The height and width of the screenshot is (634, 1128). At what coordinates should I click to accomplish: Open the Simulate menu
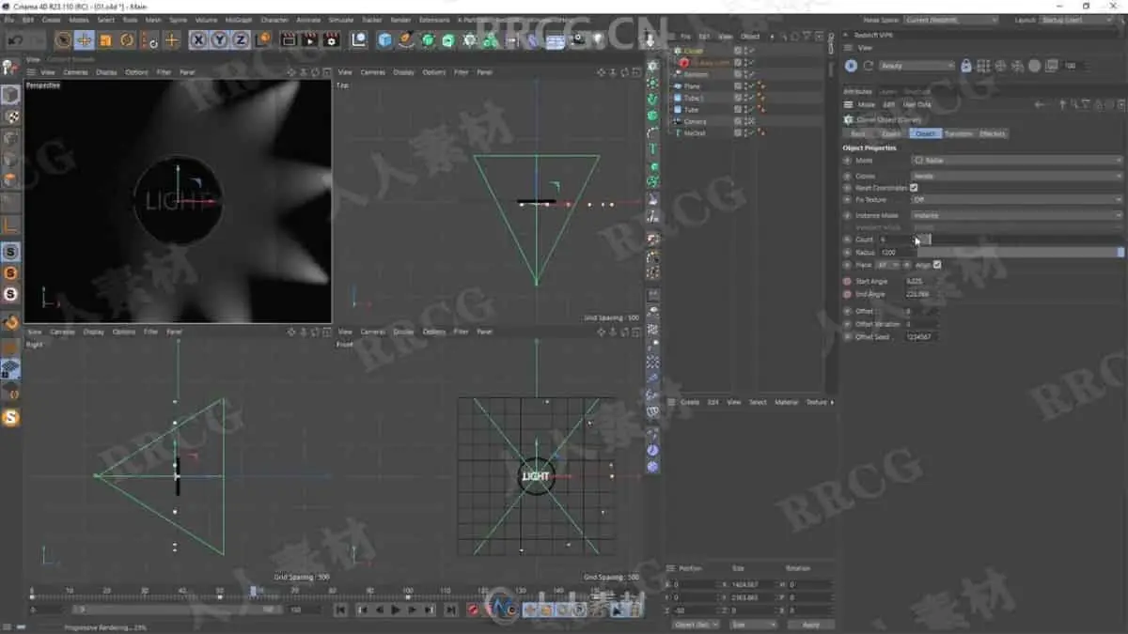(340, 19)
